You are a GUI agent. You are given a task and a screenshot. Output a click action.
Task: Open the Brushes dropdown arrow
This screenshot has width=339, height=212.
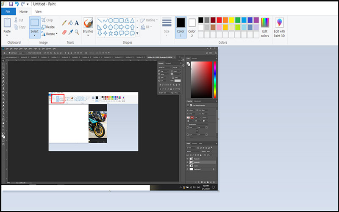click(x=88, y=36)
